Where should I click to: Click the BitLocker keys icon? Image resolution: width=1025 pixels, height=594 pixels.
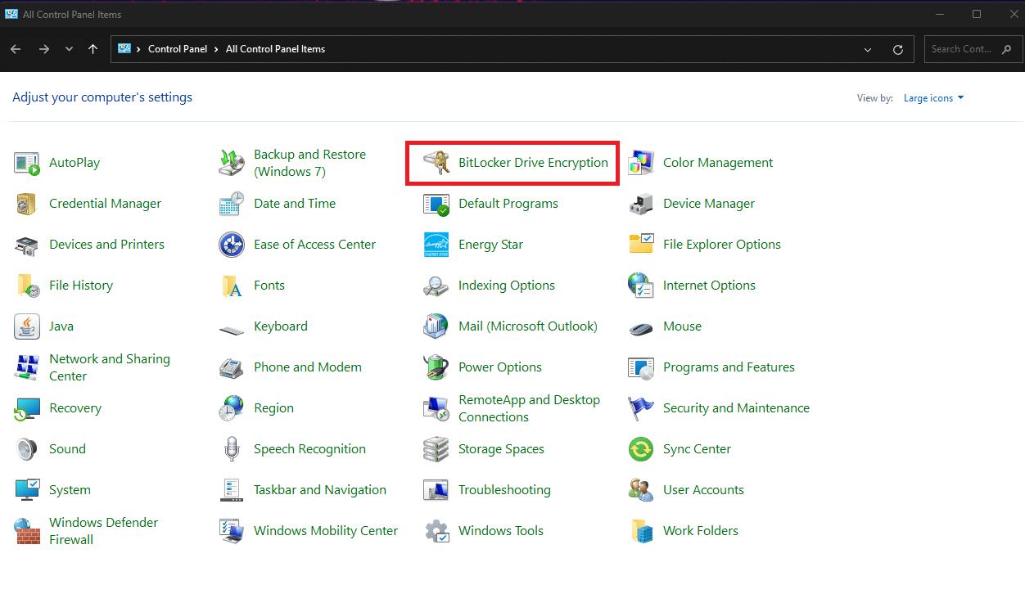(436, 163)
